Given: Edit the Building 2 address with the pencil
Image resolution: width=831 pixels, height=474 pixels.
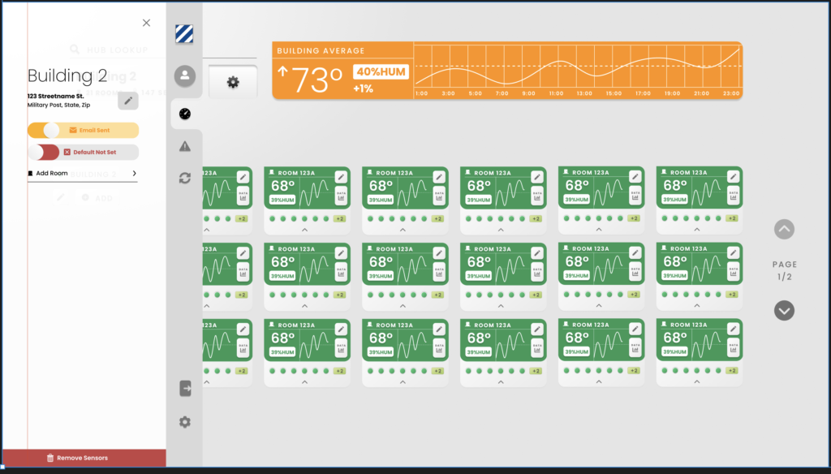Looking at the screenshot, I should [x=127, y=101].
